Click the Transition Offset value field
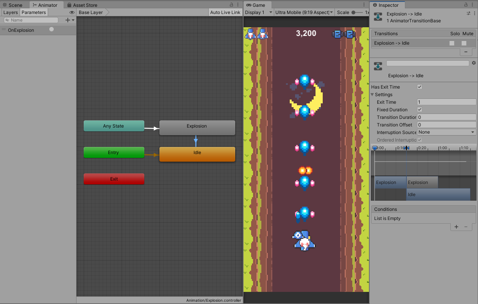The width and height of the screenshot is (478, 304). tap(447, 125)
